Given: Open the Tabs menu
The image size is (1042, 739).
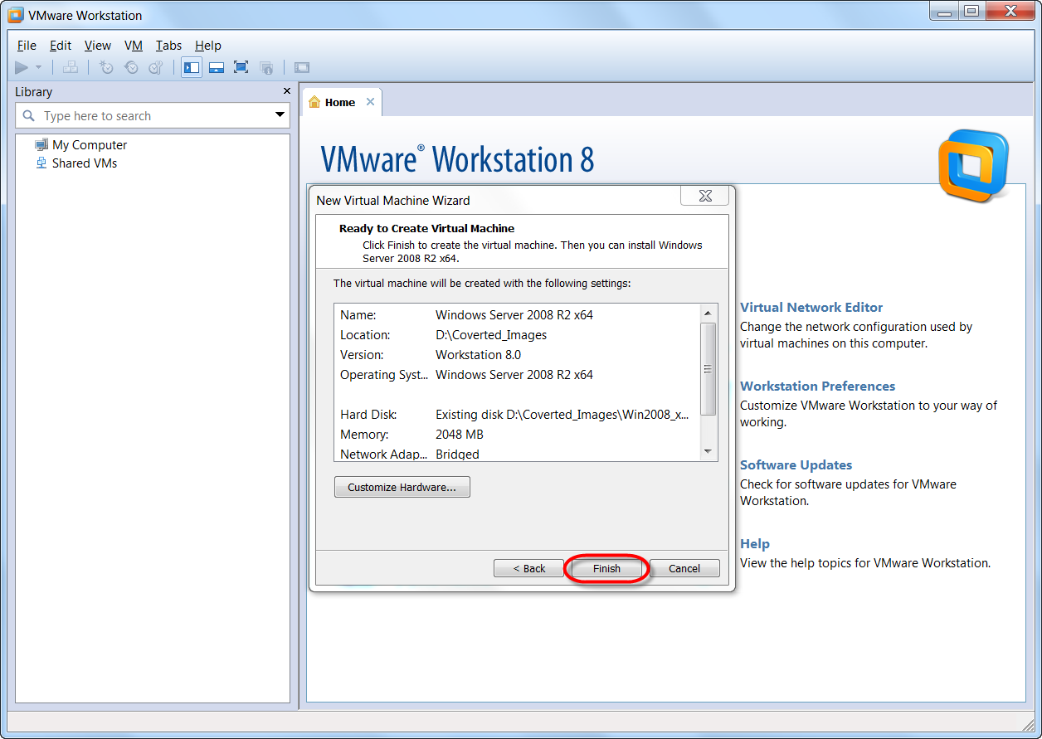Looking at the screenshot, I should [169, 46].
